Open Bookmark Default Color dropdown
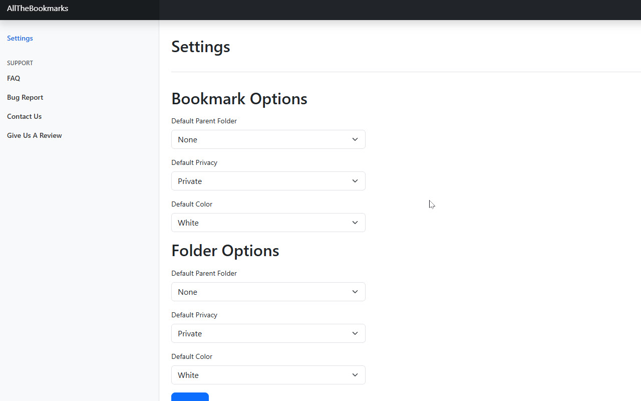641x401 pixels. 268,223
